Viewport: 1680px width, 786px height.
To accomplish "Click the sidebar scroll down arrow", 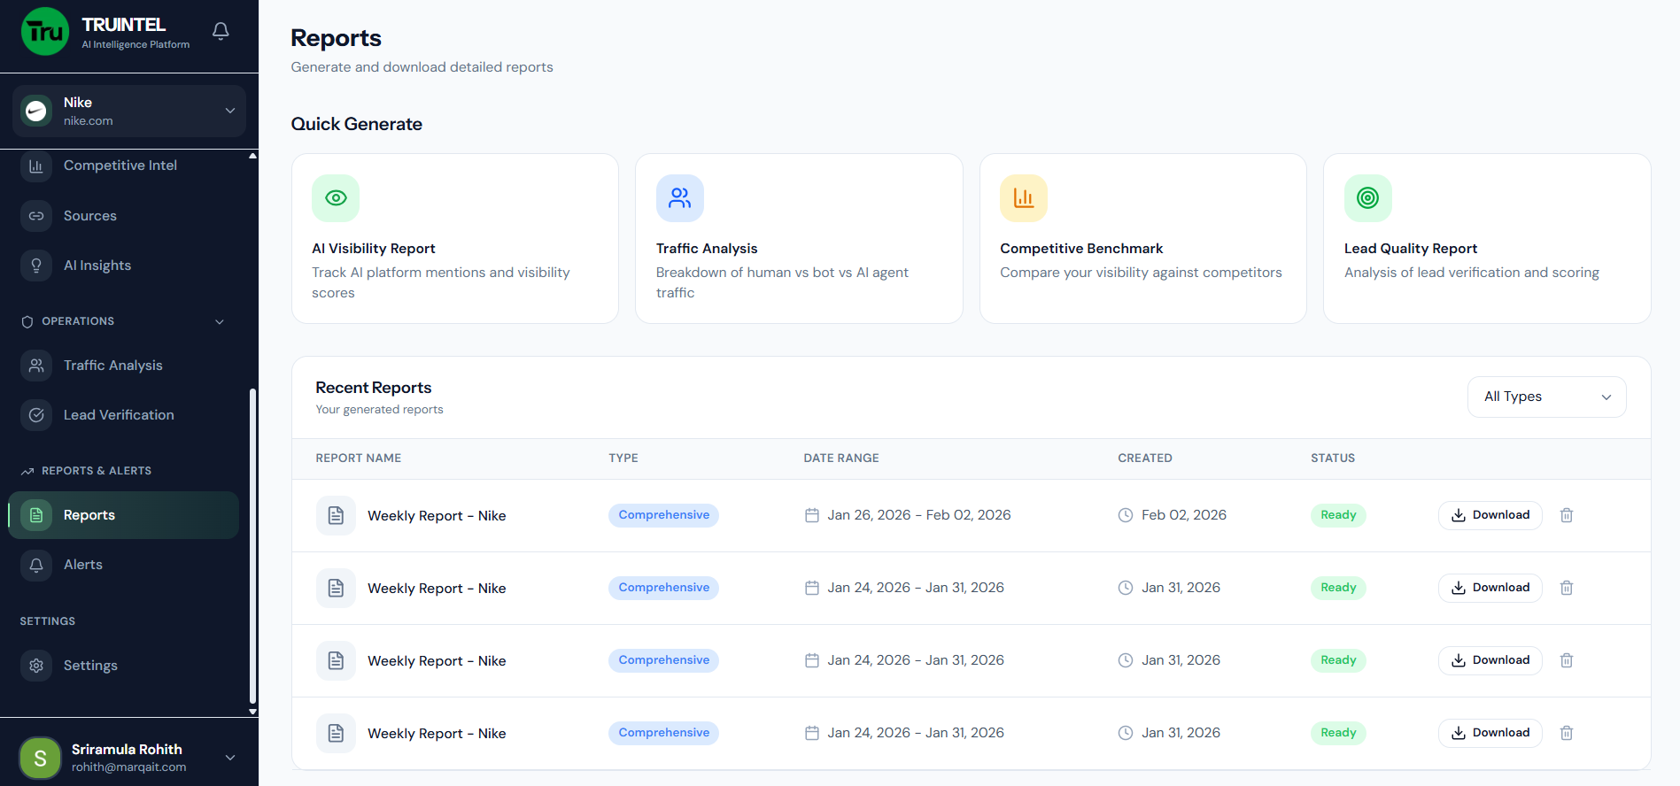I will 252,711.
